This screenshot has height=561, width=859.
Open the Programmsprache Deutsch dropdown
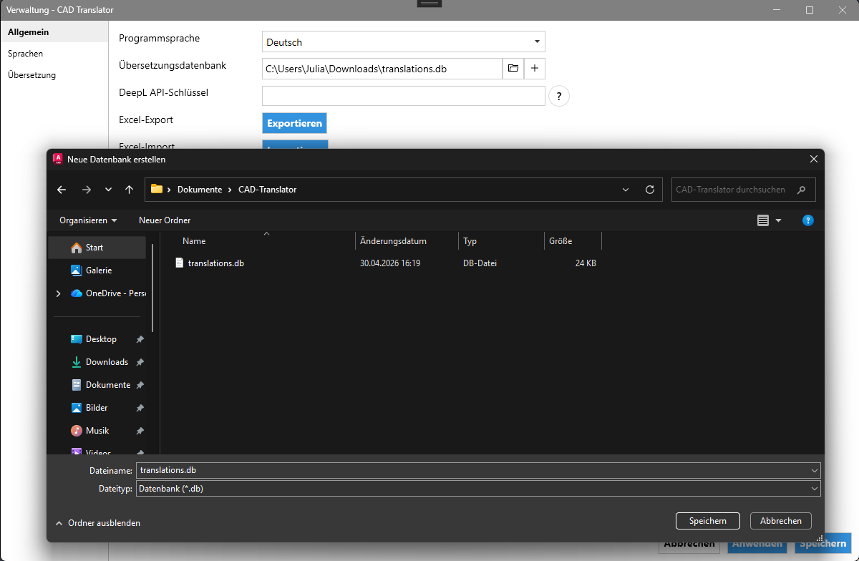(x=404, y=42)
